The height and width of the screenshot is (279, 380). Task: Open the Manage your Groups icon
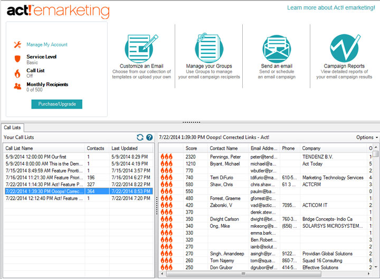click(209, 48)
